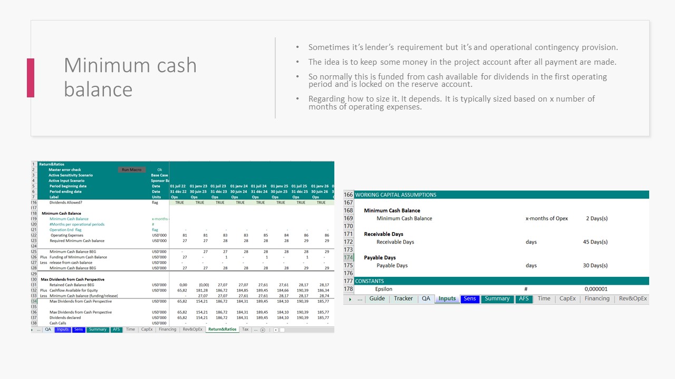The width and height of the screenshot is (675, 379).
Task: Select row header 174
Action: tap(349, 258)
